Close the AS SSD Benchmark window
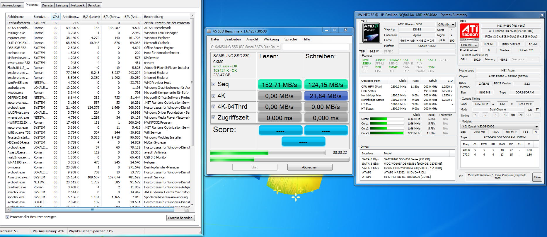The height and width of the screenshot is (237, 547). [345, 30]
